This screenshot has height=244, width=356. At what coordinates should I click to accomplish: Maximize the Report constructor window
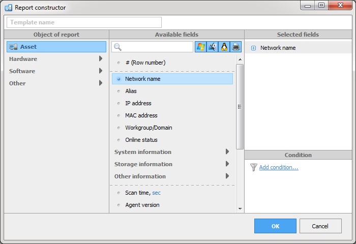click(x=321, y=6)
